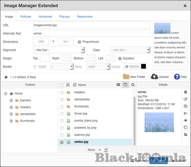Click the cut (scissors) icon
The height and width of the screenshot is (167, 191).
186,113
